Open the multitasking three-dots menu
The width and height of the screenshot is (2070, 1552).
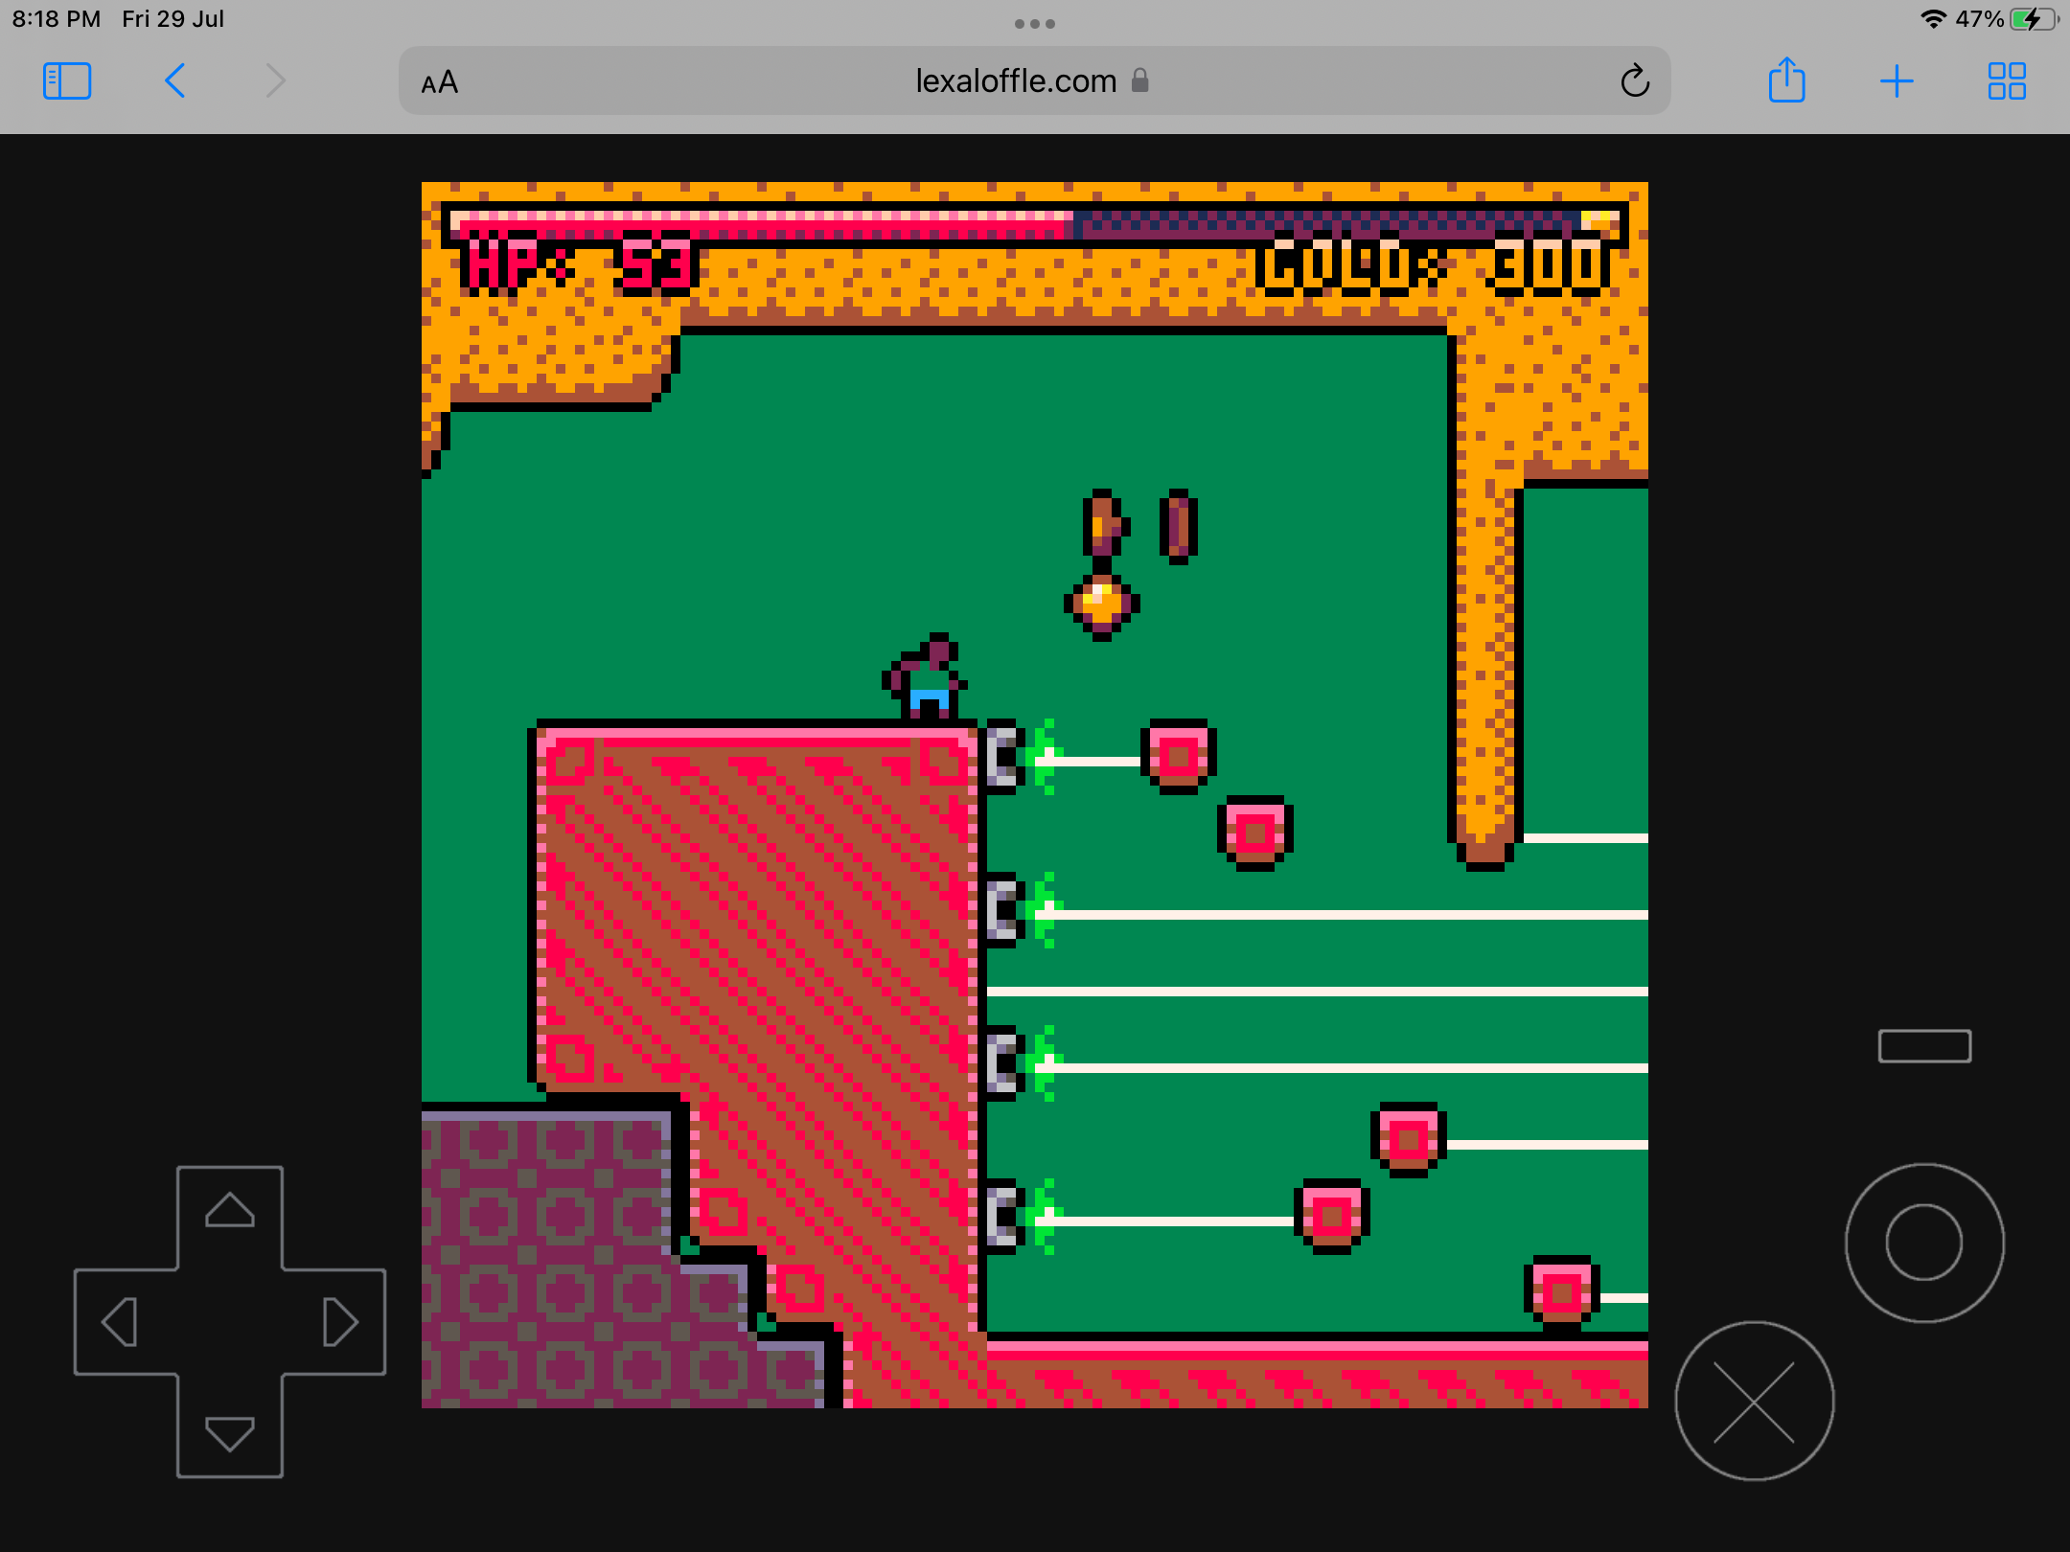1035,23
